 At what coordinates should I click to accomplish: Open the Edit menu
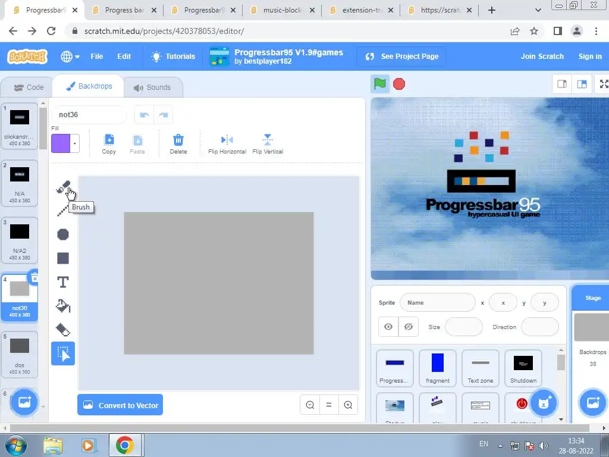[124, 57]
